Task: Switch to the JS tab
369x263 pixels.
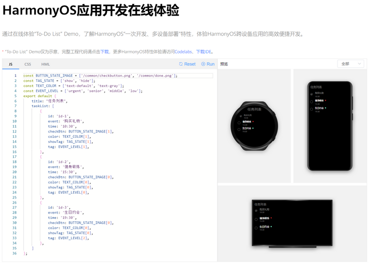Action: pyautogui.click(x=10, y=64)
